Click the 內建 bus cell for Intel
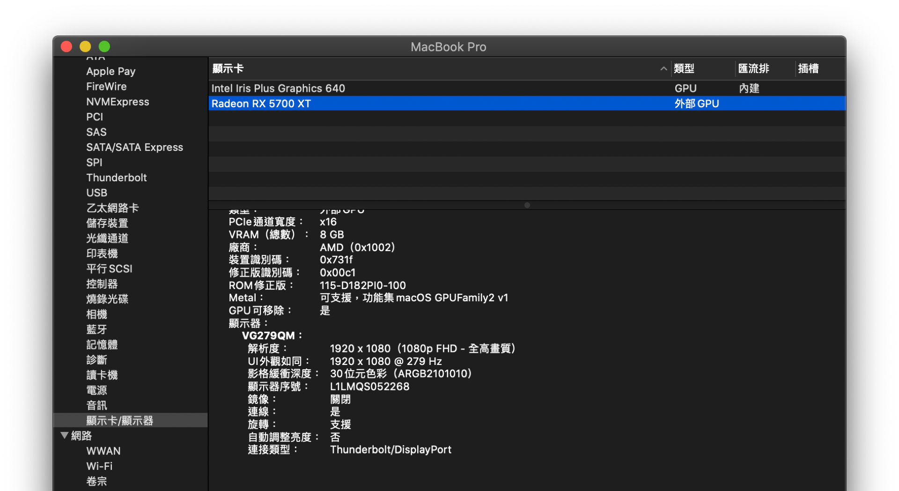Image resolution: width=899 pixels, height=491 pixels. 749,88
